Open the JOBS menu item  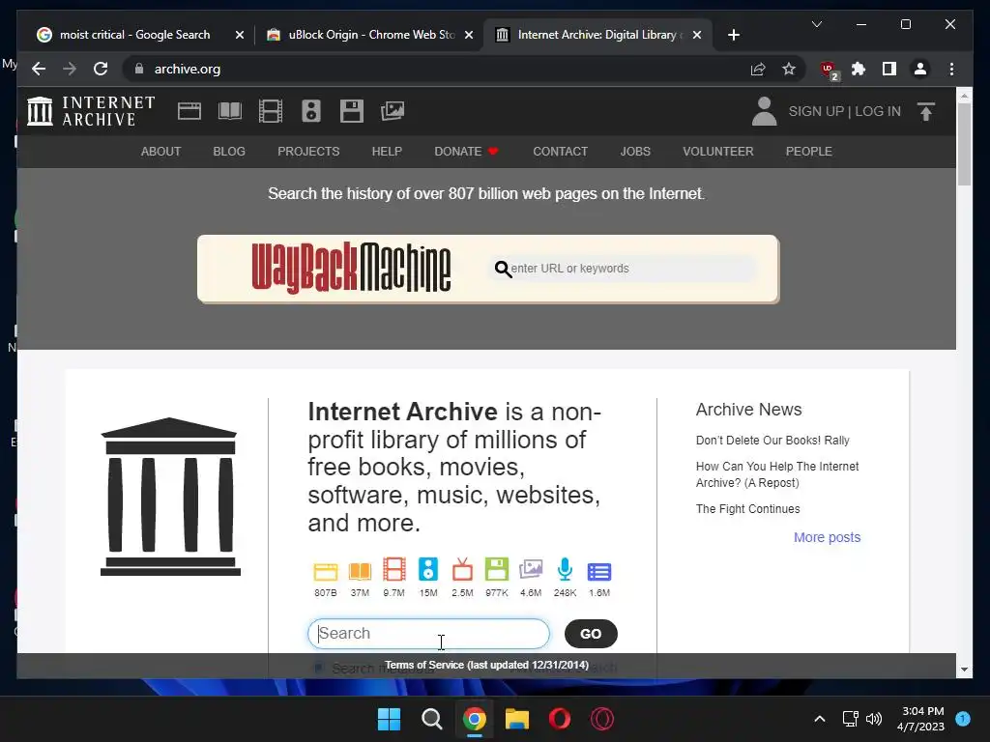click(x=635, y=152)
